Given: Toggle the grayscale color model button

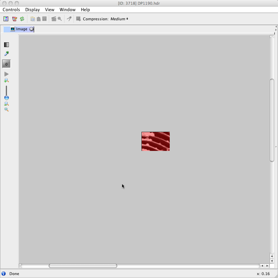Looking at the screenshot, I should (x=6, y=45).
